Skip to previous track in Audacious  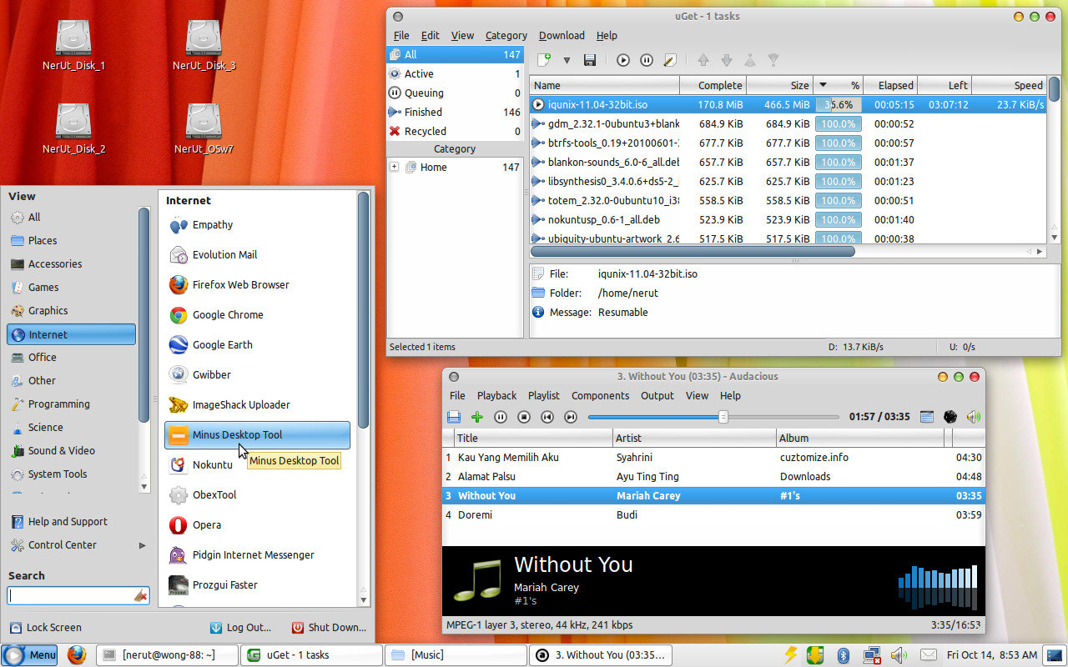tap(547, 417)
